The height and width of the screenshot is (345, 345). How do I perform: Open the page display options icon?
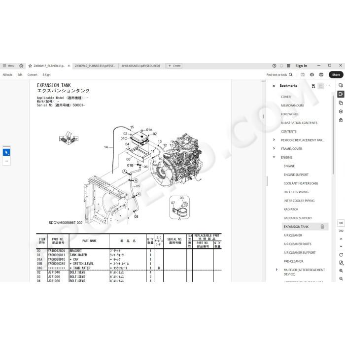[x=341, y=263]
